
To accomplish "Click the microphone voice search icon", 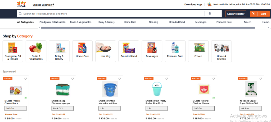I will point(210,14).
